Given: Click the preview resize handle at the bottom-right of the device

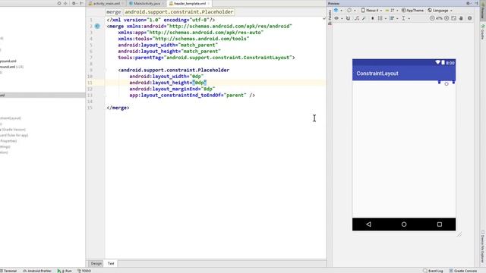Looking at the screenshot, I should click(459, 234).
